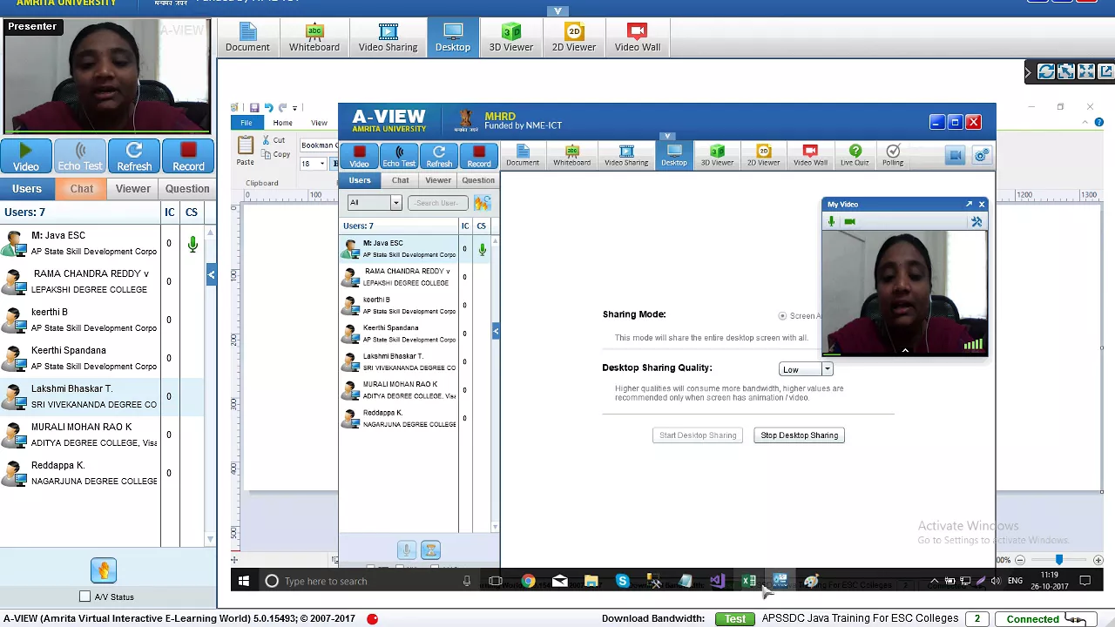Screen dimensions: 1115x627
Task: Open Video Wall in outer A-VIEW toolbar
Action: (x=637, y=37)
